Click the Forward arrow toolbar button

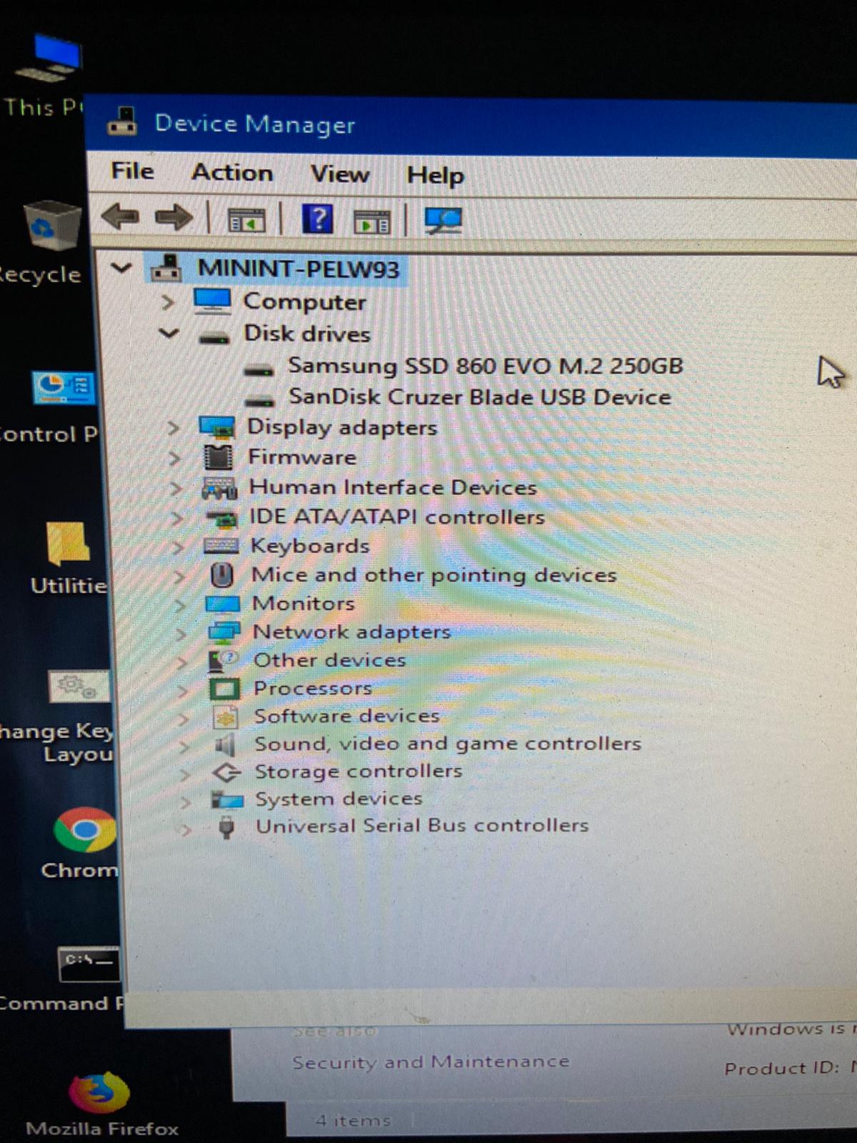point(174,216)
